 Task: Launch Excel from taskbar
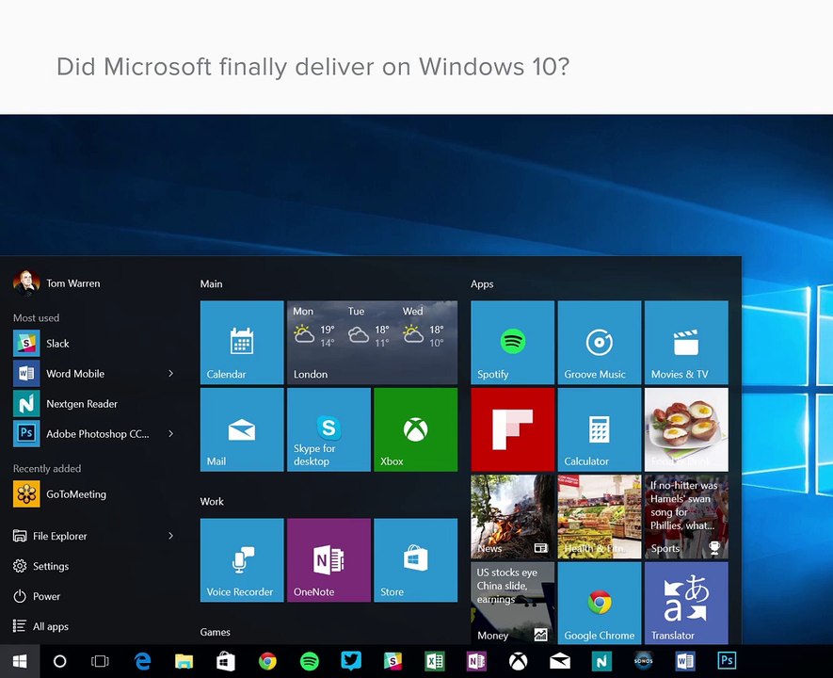(x=435, y=661)
